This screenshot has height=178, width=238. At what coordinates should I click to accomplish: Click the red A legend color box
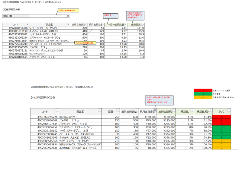[203, 90]
